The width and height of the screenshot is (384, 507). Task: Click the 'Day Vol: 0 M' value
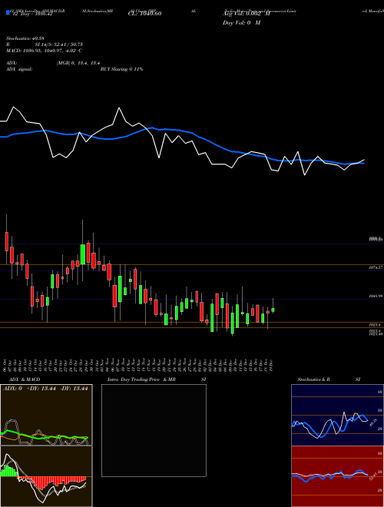click(x=241, y=23)
